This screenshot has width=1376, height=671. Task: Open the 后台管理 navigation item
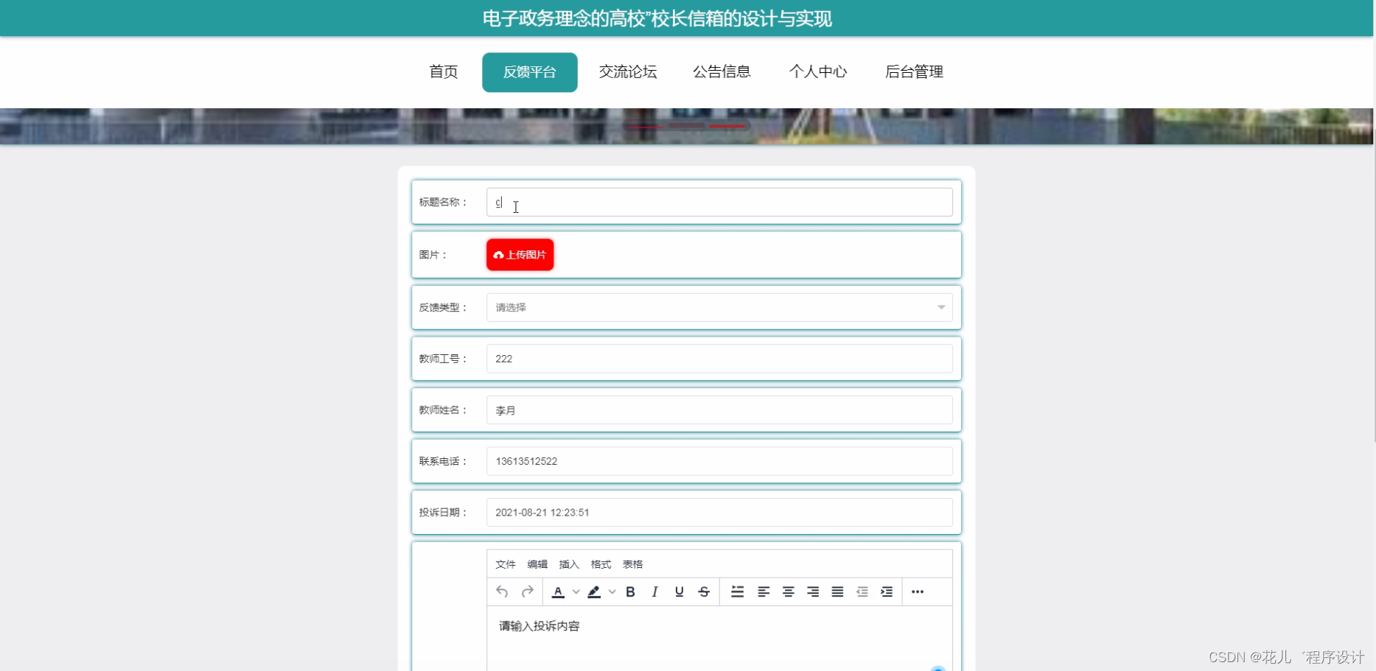914,71
